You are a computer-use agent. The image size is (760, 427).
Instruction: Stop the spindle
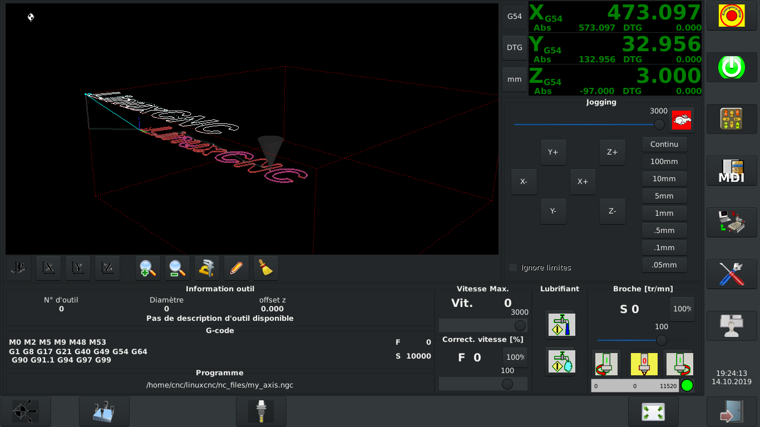[644, 364]
